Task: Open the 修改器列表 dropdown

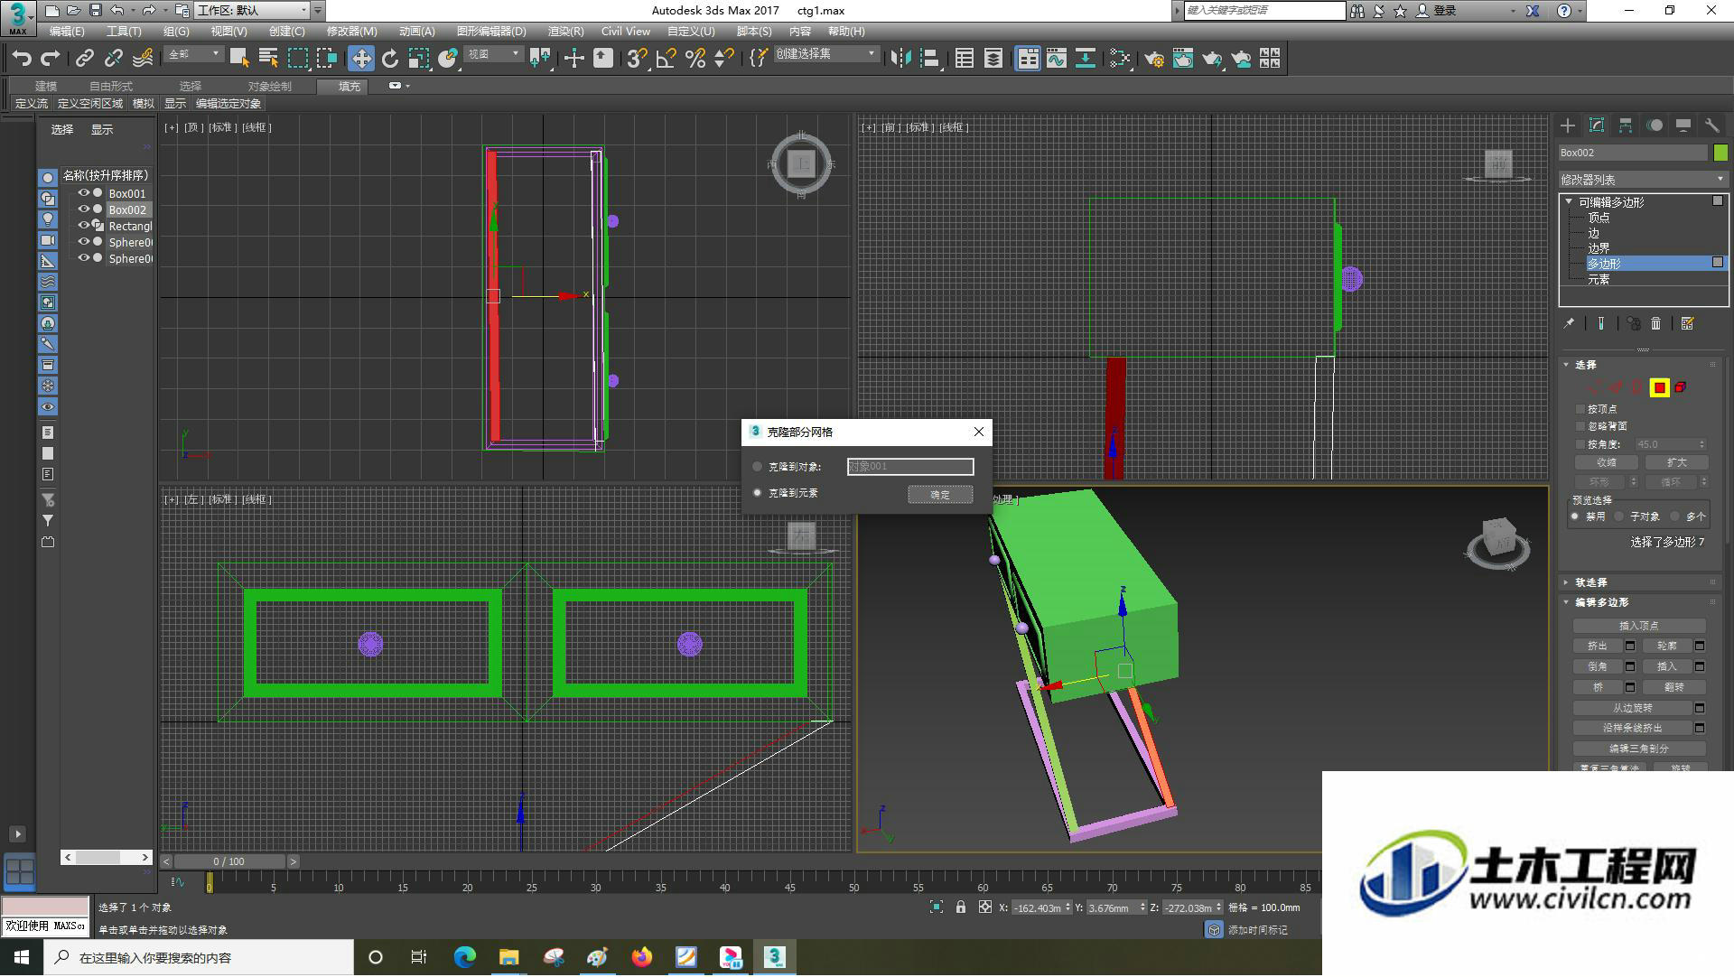Action: 1643,180
